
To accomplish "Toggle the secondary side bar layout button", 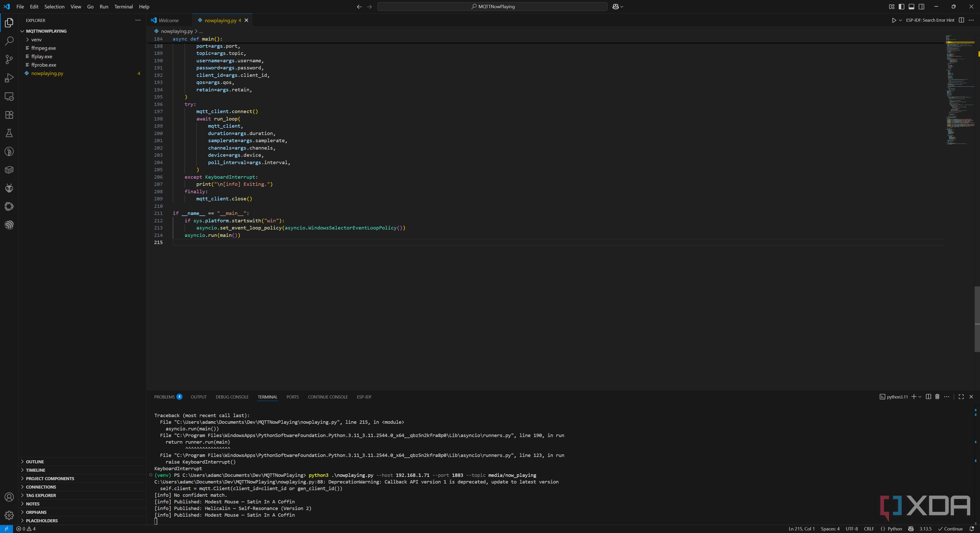I will (x=921, y=6).
